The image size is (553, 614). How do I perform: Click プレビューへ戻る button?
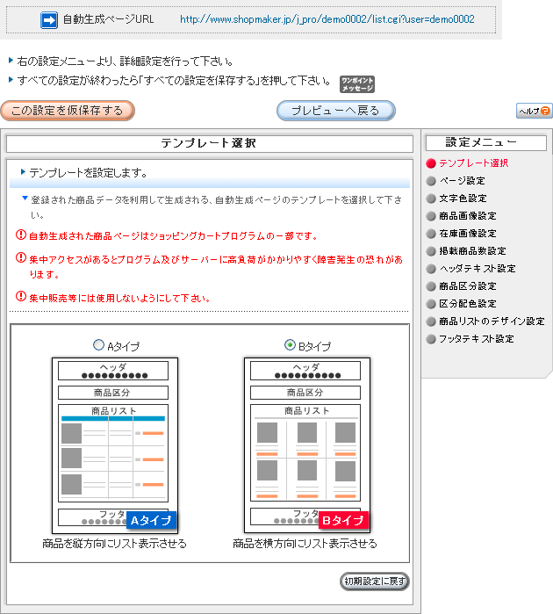tap(336, 111)
